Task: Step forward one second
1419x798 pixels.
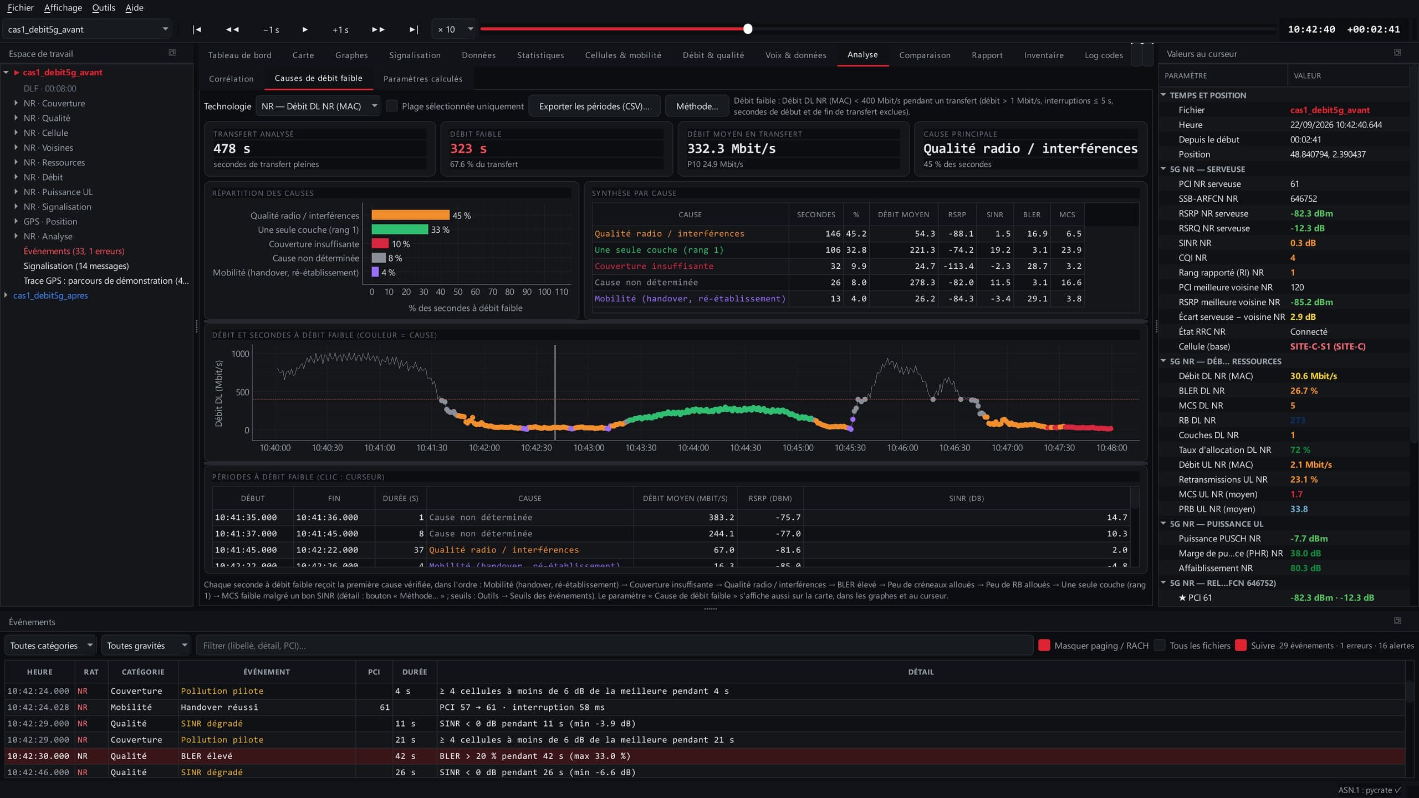Action: click(x=340, y=29)
